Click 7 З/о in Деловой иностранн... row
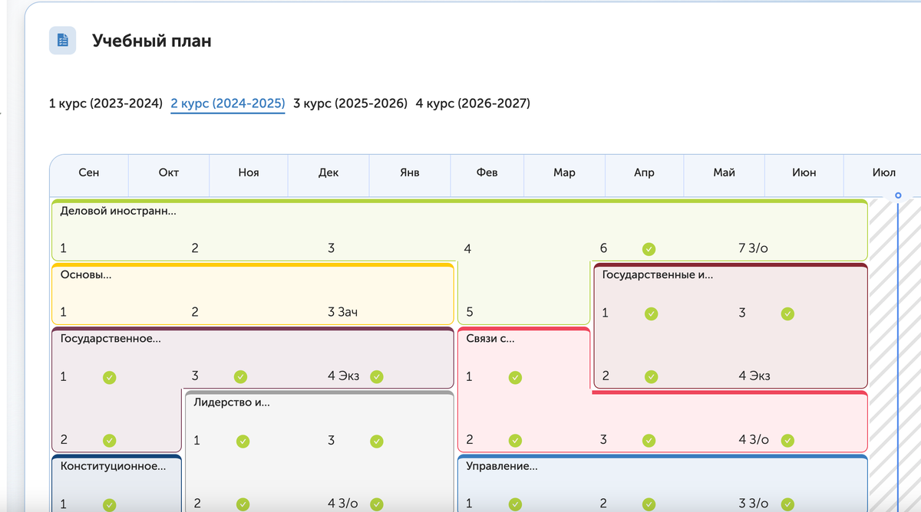 [x=754, y=248]
